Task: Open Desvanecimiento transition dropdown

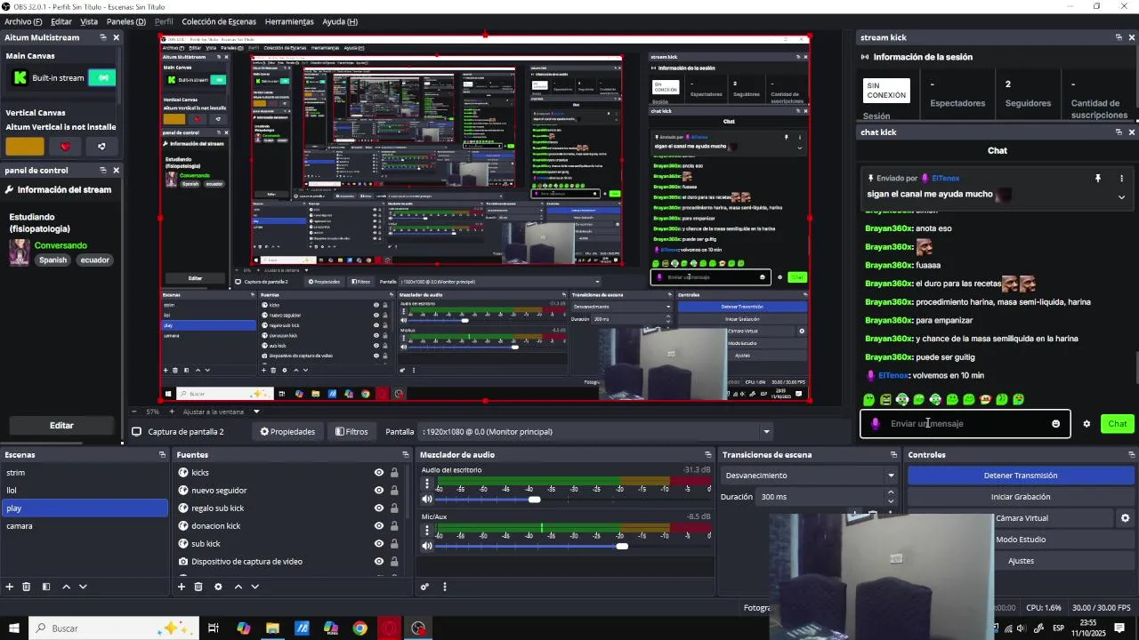Action: tap(808, 476)
